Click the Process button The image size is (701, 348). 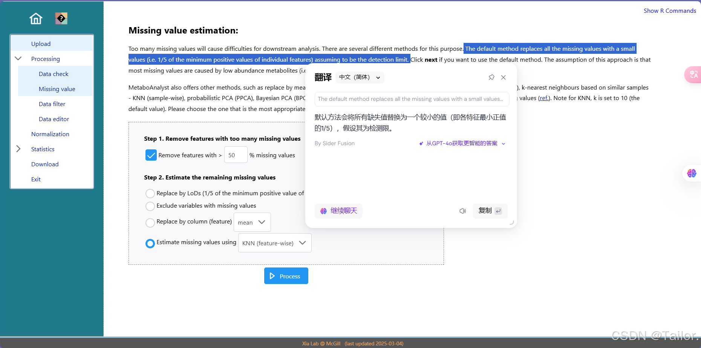tap(286, 276)
